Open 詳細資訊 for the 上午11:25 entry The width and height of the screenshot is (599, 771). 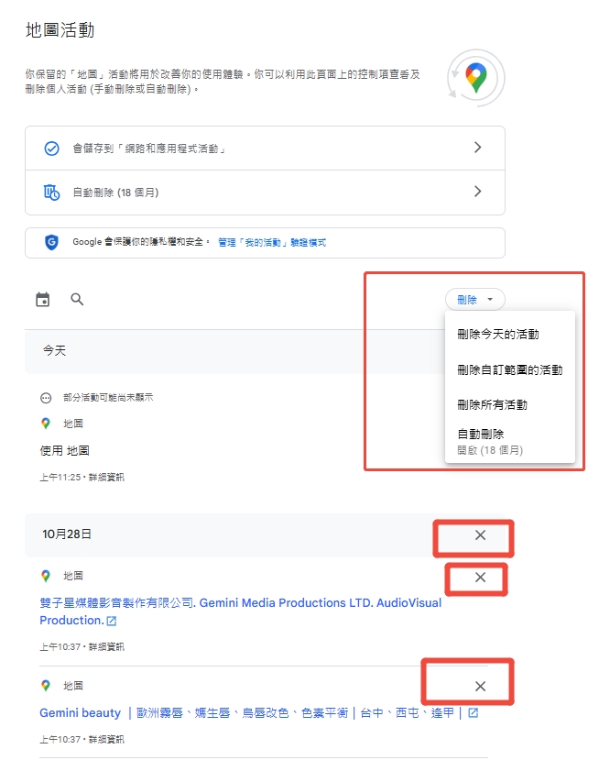[106, 477]
